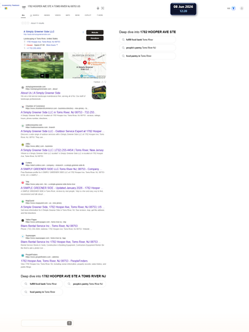Screen dimensions: 249x332
Task: Click bottom people's pantry Toms River NJ suggestion
Action: tap(85, 284)
